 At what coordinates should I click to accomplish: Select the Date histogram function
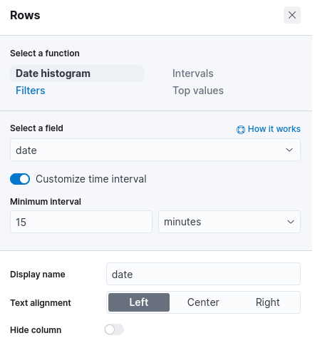point(77,73)
